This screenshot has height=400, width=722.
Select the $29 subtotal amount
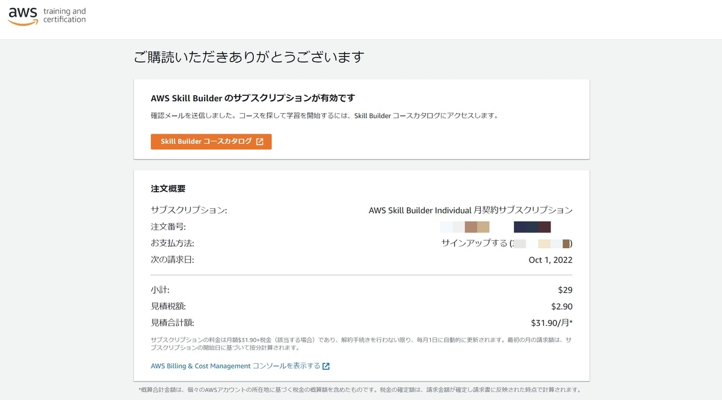point(566,290)
